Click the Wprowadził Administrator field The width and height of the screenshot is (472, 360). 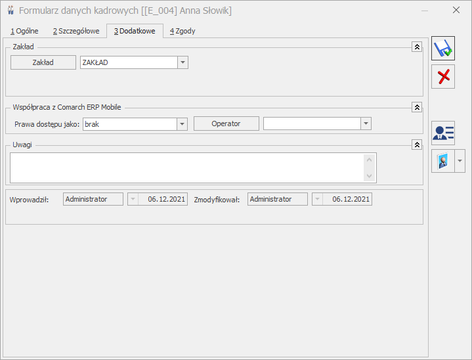click(93, 199)
